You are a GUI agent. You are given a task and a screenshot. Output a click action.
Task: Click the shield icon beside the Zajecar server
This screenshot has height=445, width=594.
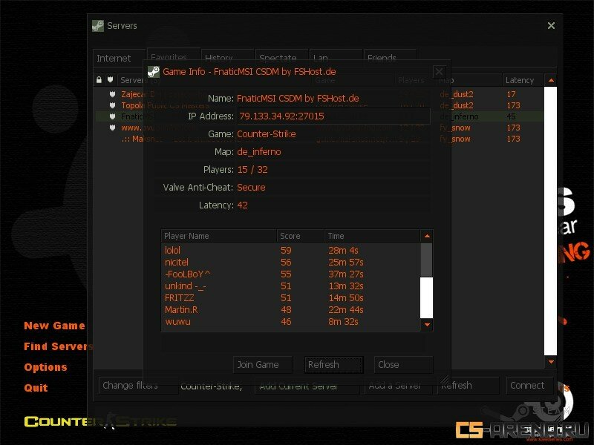point(113,95)
